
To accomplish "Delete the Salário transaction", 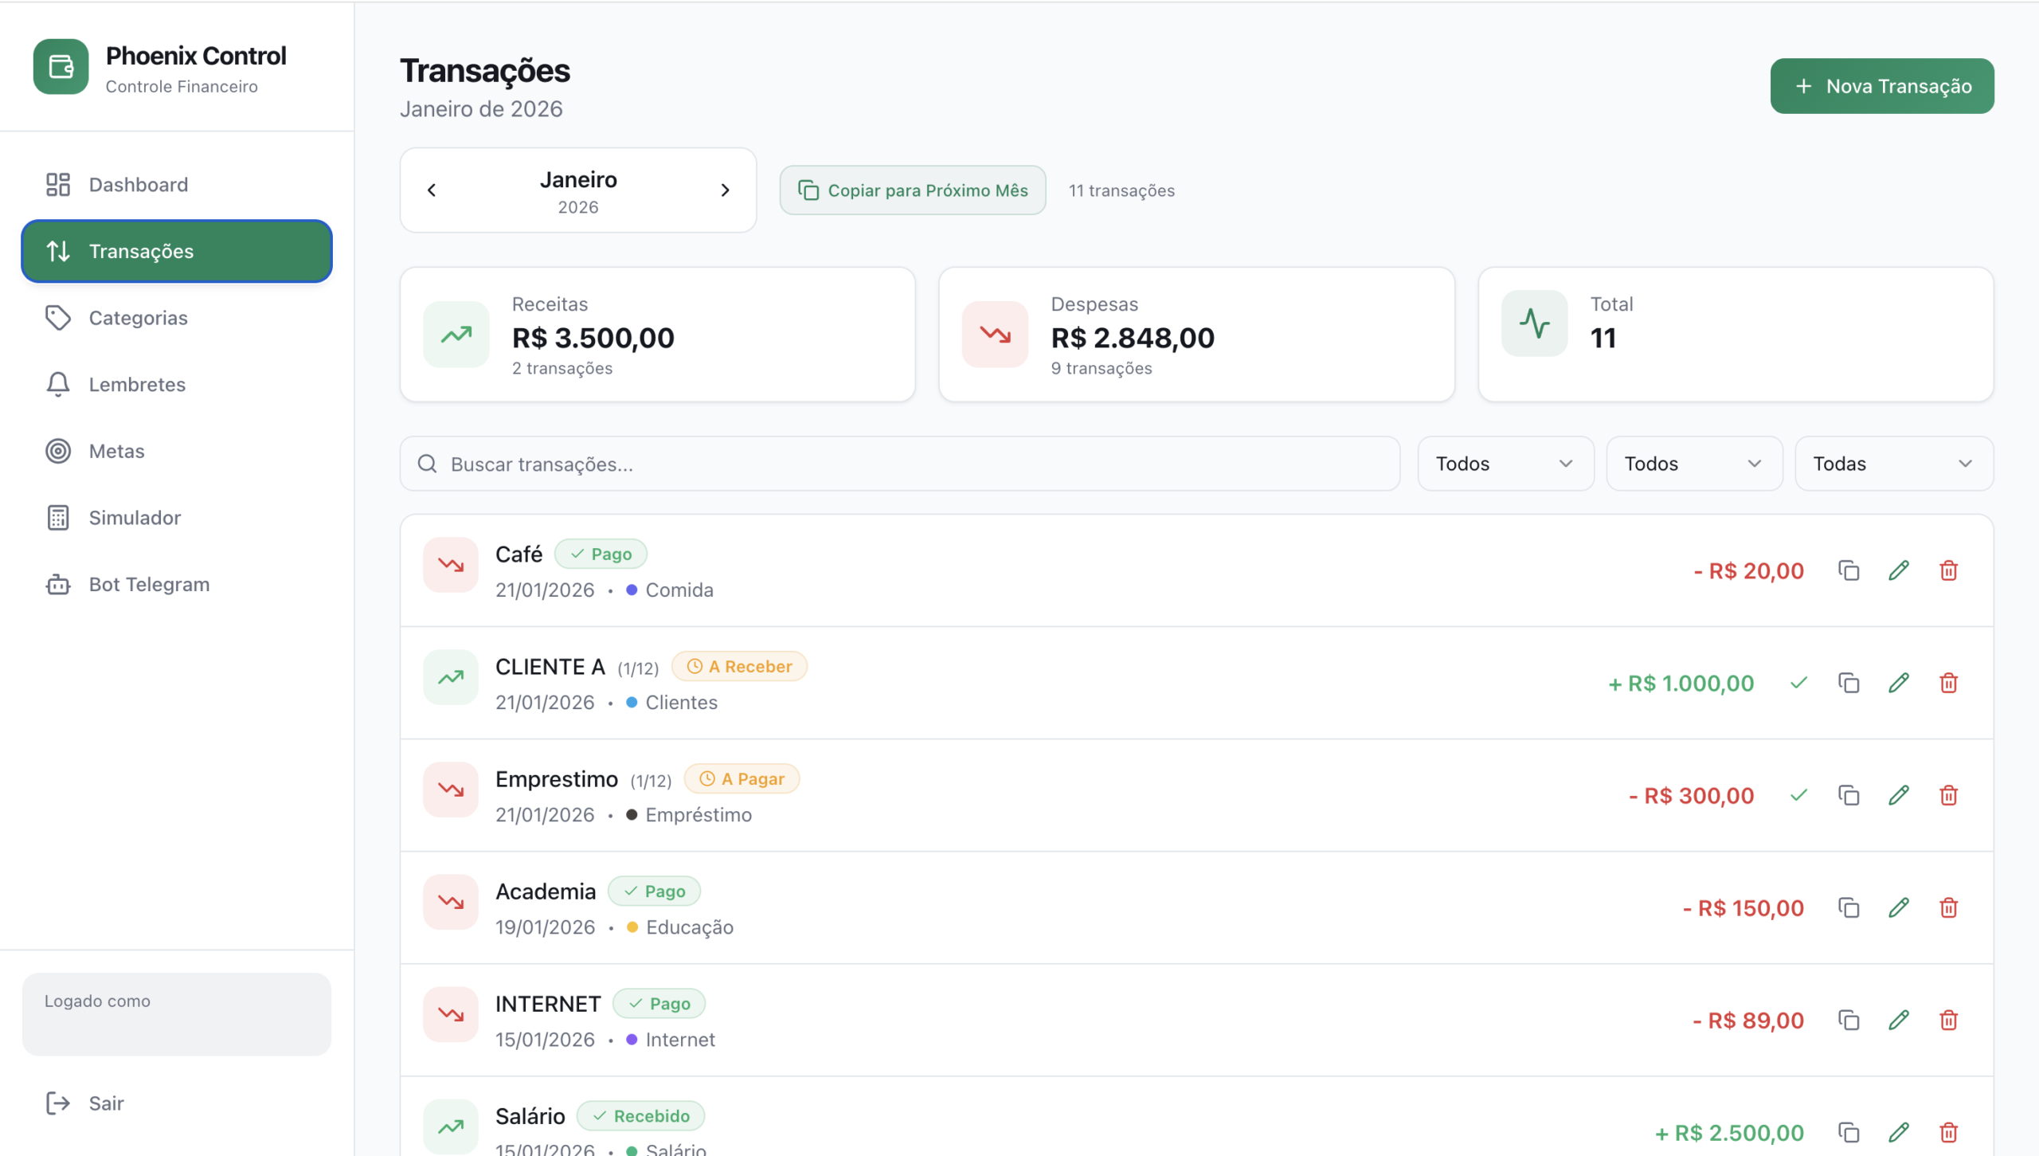I will coord(1949,1133).
